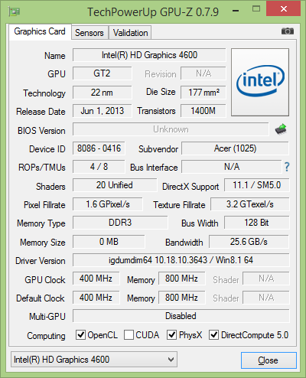The height and width of the screenshot is (378, 306).
Task: Click the Intel vendor logo
Action: pyautogui.click(x=260, y=82)
